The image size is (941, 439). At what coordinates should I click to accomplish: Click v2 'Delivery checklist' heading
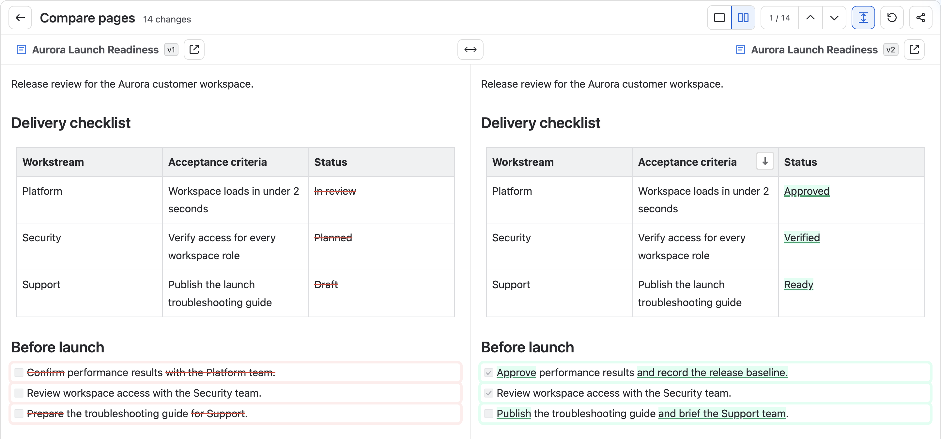[x=540, y=123]
